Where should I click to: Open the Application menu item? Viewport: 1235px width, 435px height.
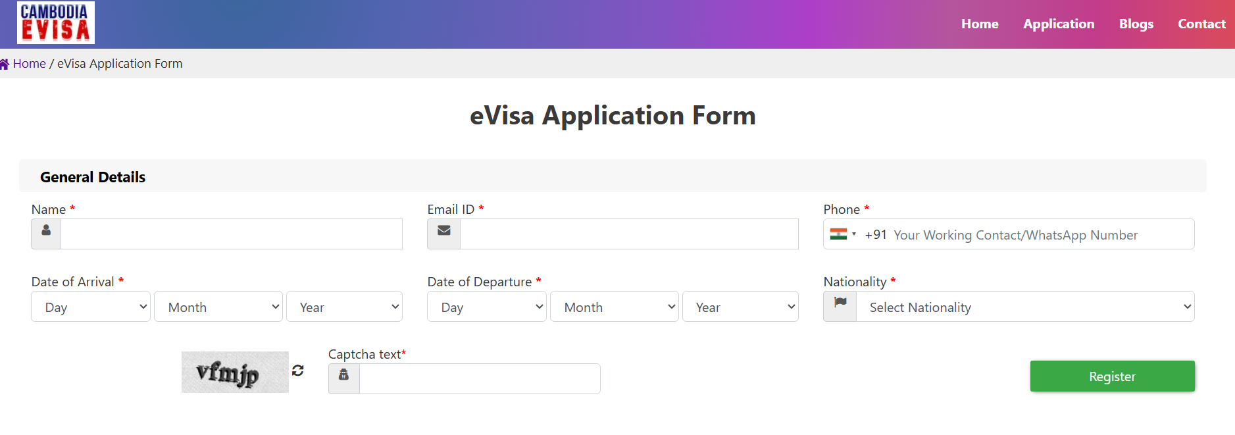point(1059,24)
